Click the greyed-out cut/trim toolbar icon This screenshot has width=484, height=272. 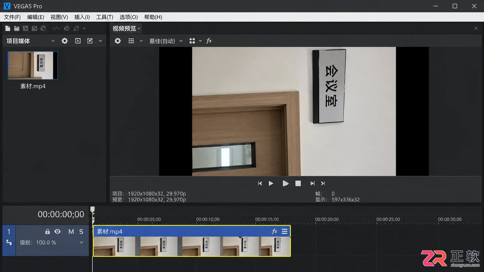pyautogui.click(x=56, y=29)
